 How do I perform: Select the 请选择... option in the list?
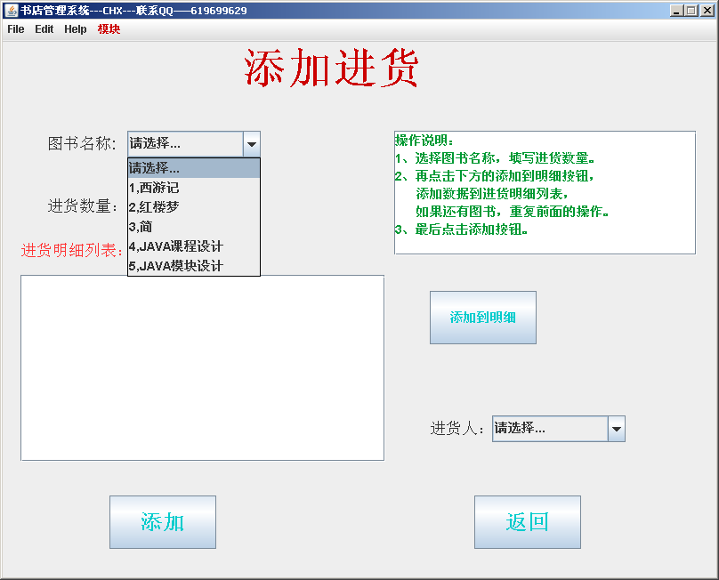pos(194,168)
